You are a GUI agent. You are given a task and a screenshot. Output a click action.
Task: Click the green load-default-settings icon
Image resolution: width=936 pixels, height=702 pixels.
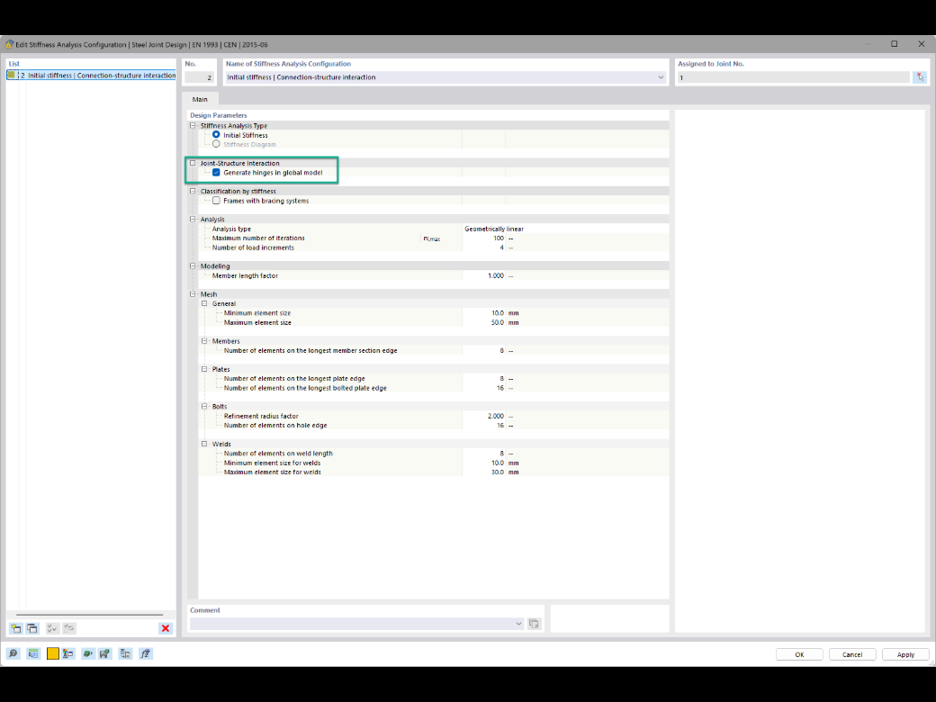pos(88,653)
